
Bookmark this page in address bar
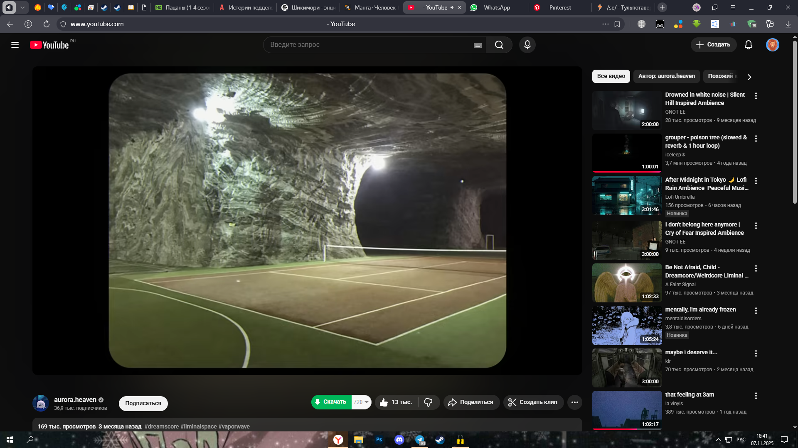[x=617, y=24]
